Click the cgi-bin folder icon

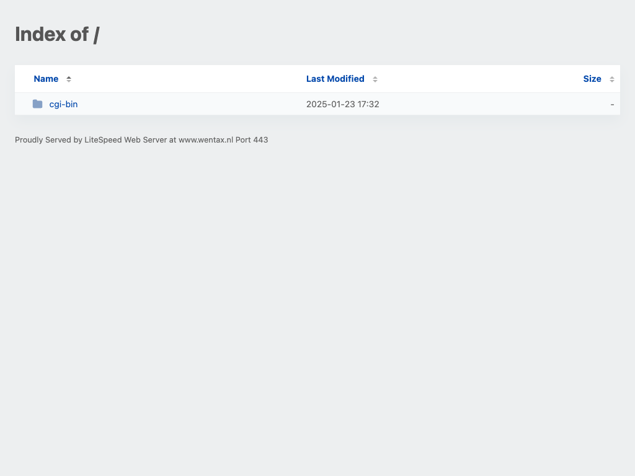point(38,104)
